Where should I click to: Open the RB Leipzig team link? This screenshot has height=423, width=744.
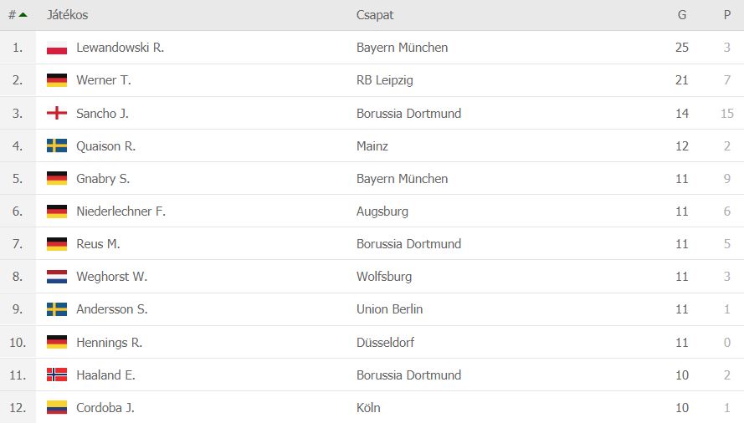[x=384, y=80]
